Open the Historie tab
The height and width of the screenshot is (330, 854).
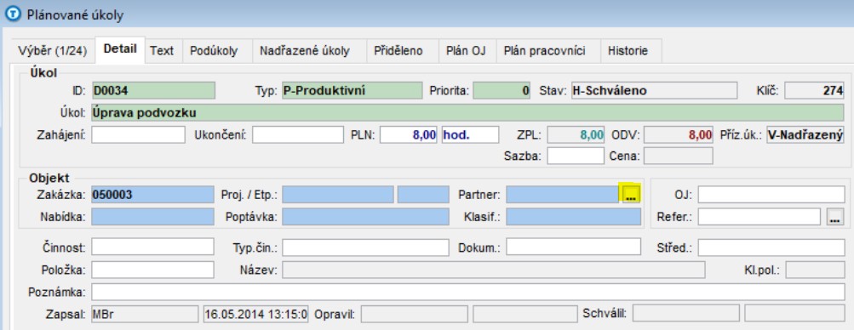tap(628, 51)
